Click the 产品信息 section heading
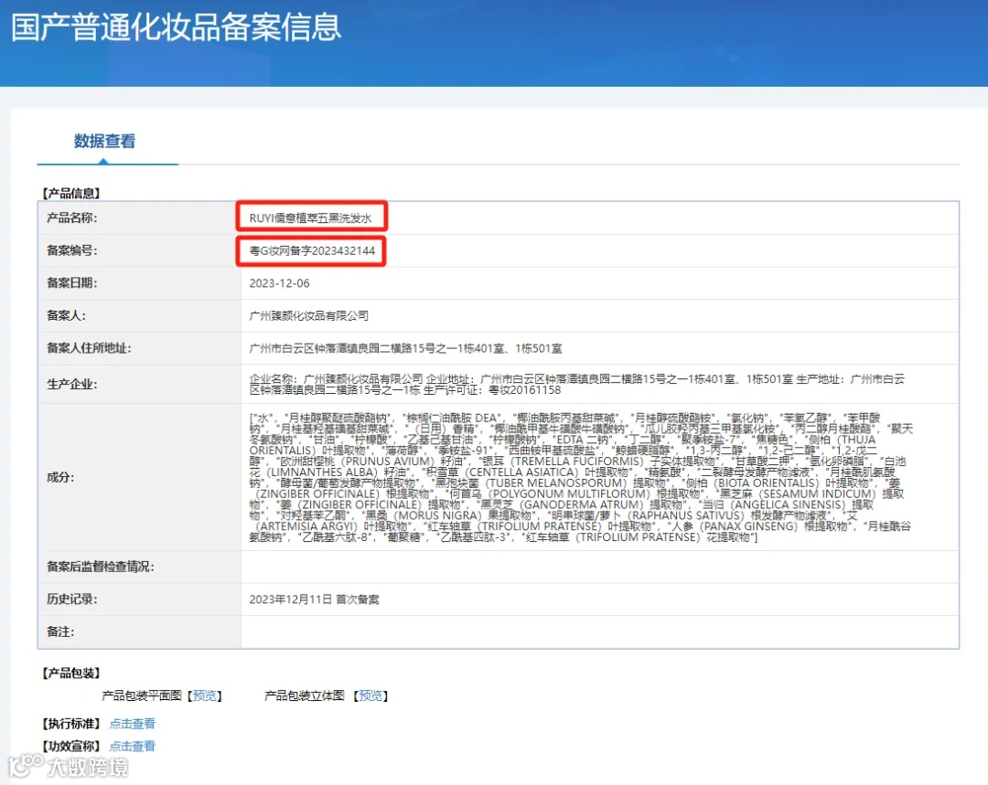Screen dimensions: 988x785 (71, 193)
